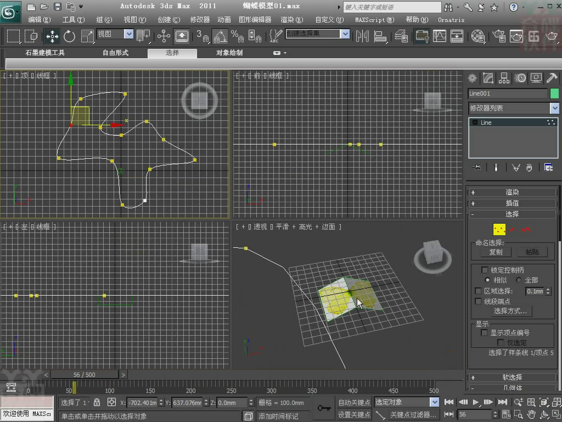The height and width of the screenshot is (422, 562).
Task: Open the Motion panel tab icon
Action: coord(520,78)
